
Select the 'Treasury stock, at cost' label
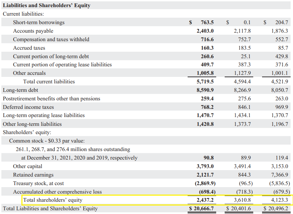click(38, 183)
